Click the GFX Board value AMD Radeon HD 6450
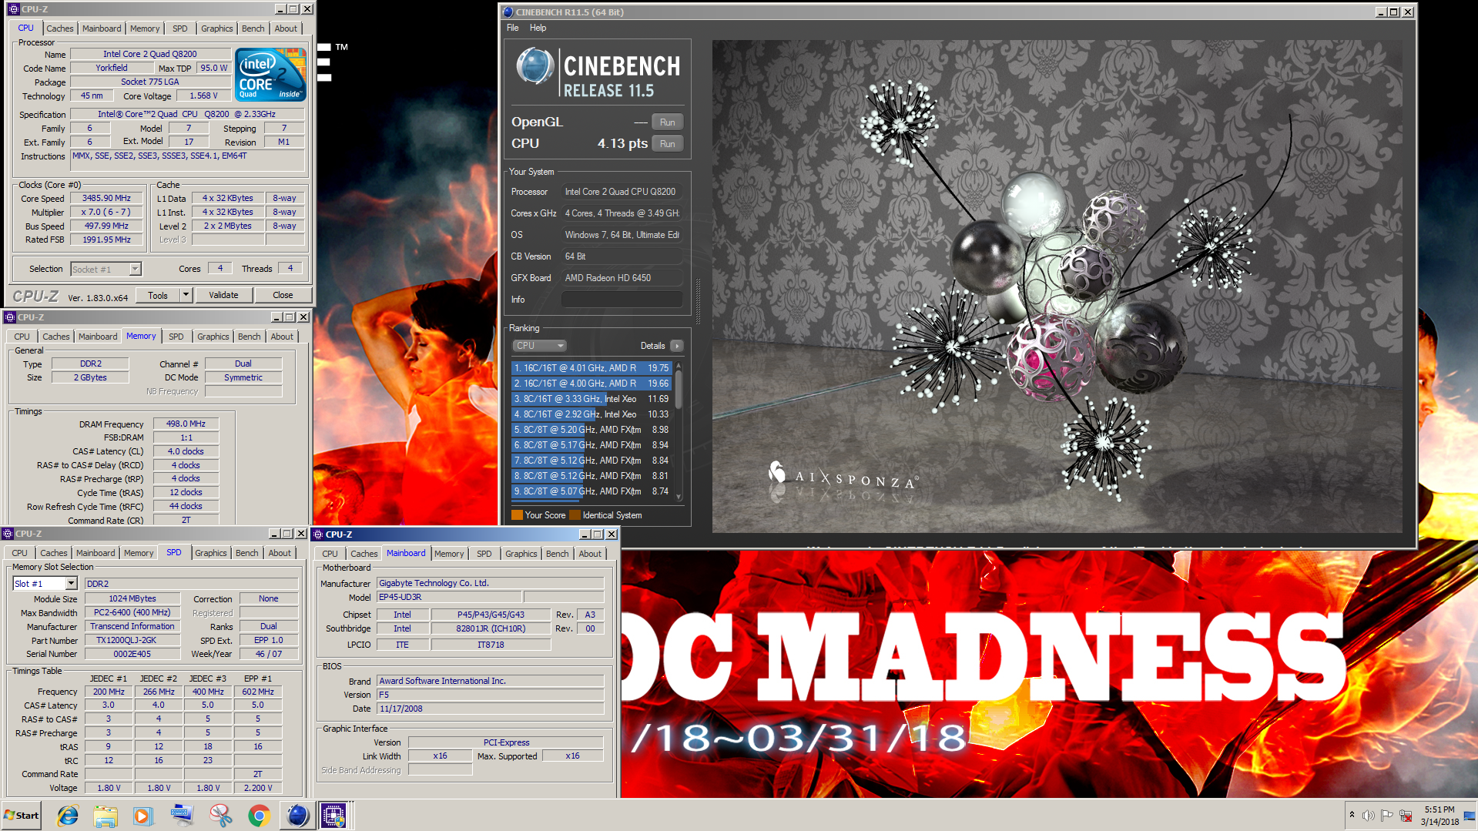The image size is (1478, 831). click(x=622, y=278)
